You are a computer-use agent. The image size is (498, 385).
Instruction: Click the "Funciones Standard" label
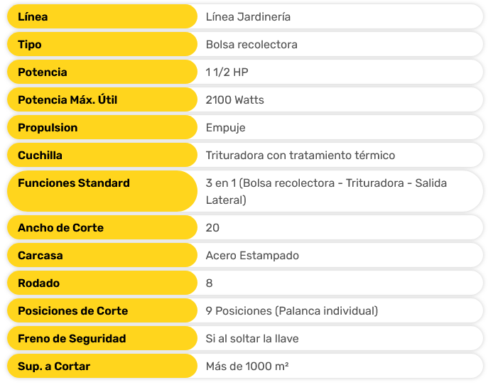[x=74, y=183]
